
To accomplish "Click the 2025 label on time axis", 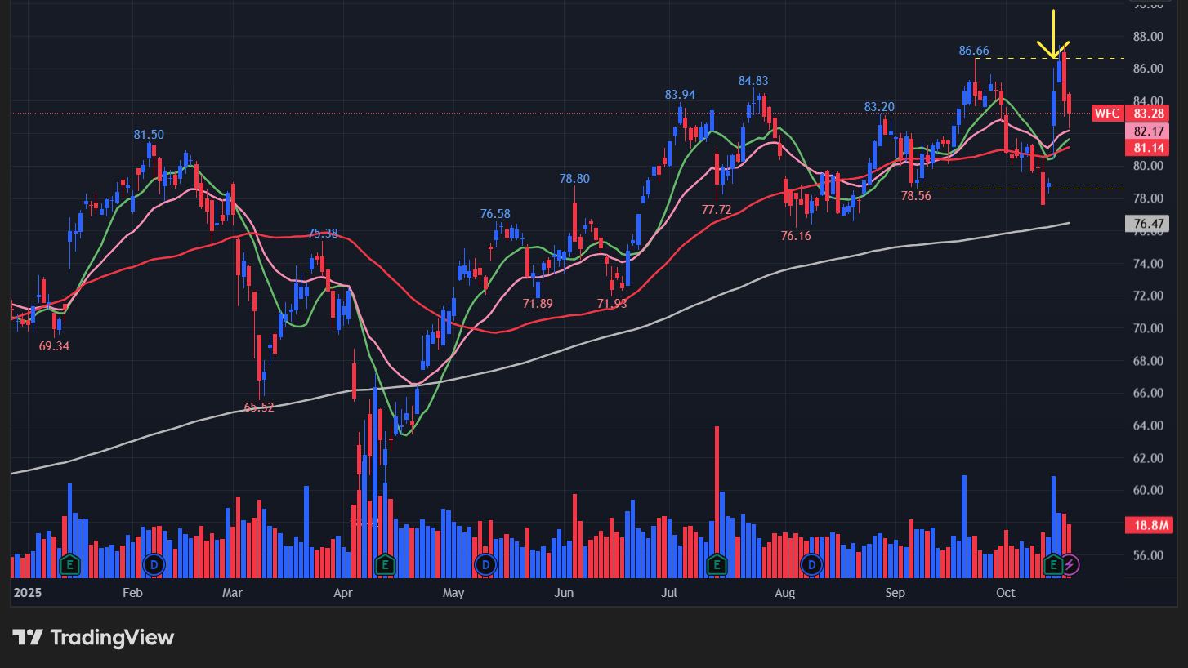I will click(26, 593).
